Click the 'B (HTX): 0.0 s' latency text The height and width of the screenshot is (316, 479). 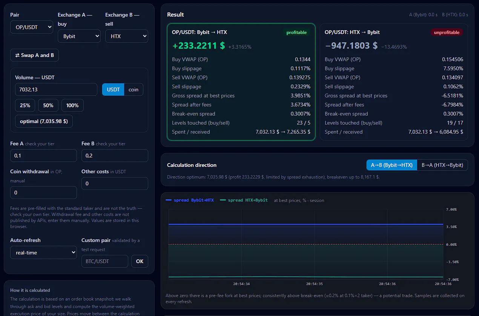coord(455,15)
